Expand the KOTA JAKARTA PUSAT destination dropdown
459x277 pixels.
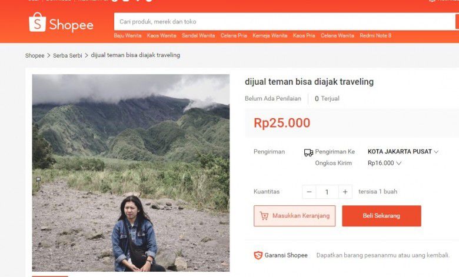[403, 152]
